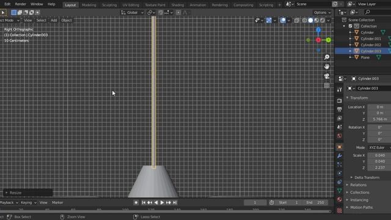Open the Object Data mesh tab icon
Viewport: 391px width, 220px height.
(x=340, y=191)
